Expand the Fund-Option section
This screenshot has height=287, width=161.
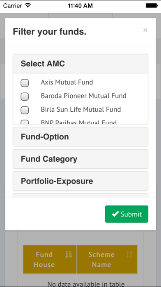(80, 137)
